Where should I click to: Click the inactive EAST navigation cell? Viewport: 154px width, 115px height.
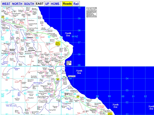pos(40,4)
